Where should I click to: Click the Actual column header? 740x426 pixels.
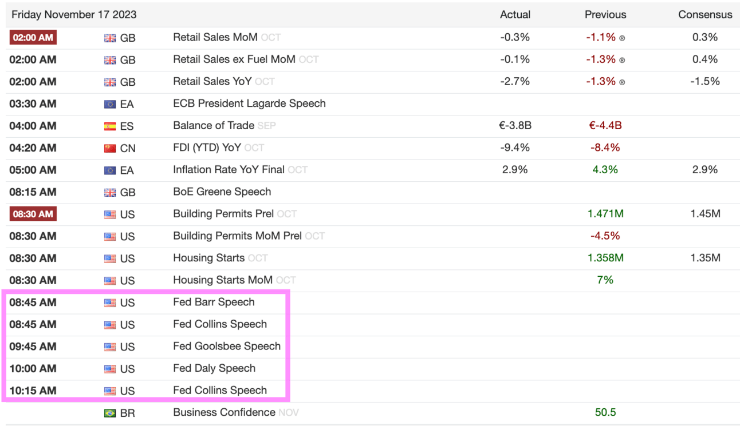(515, 15)
